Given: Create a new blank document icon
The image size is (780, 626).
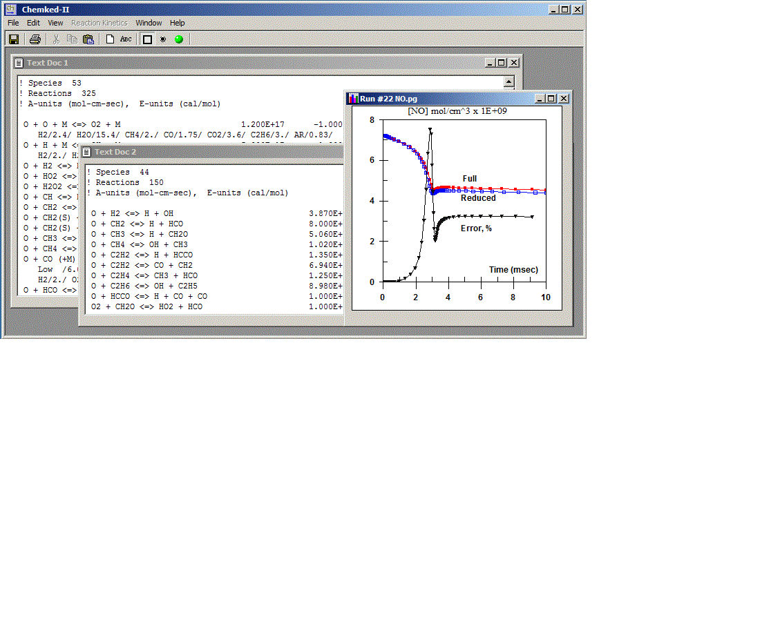Looking at the screenshot, I should point(110,39).
